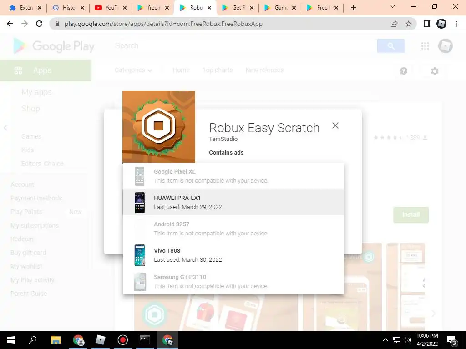Go to Home in Play navigation

click(x=181, y=70)
